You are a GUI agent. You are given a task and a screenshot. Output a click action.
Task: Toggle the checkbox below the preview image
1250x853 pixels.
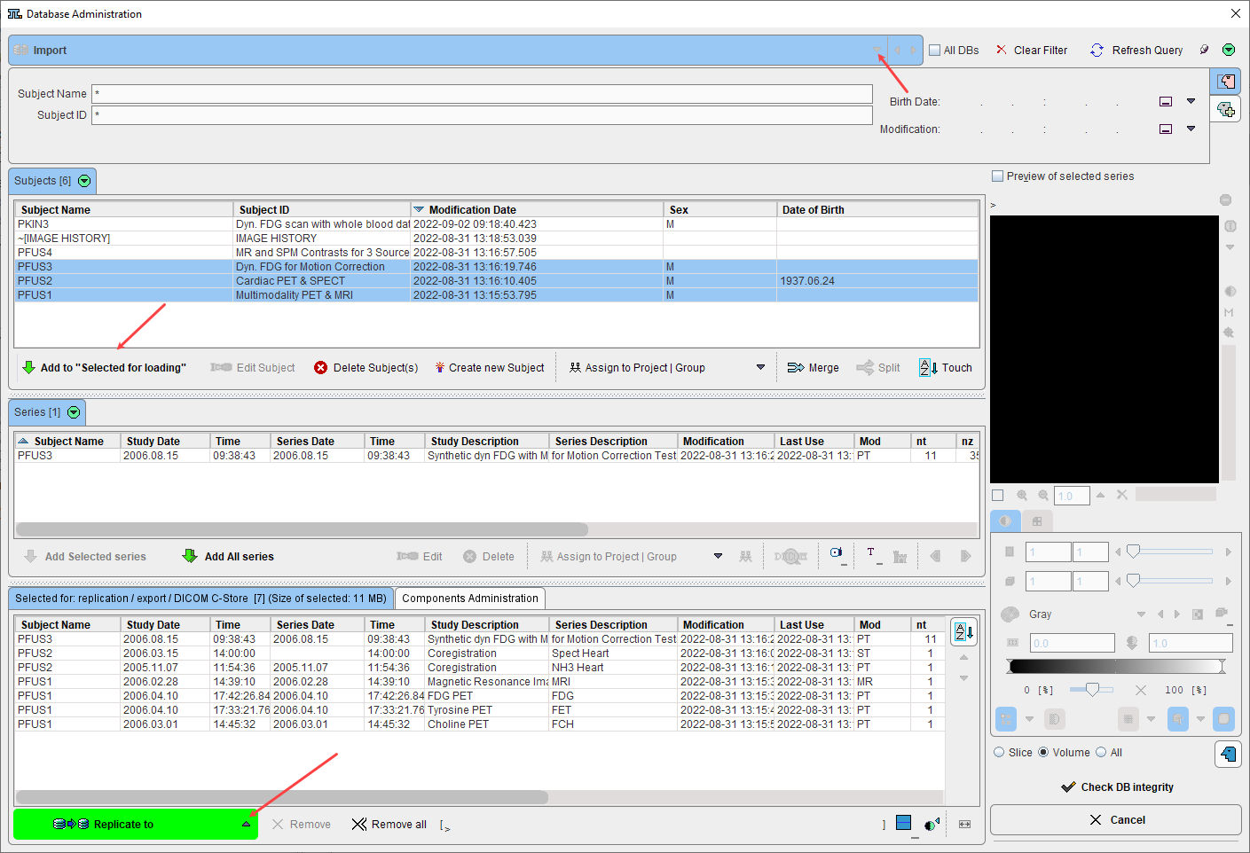997,496
